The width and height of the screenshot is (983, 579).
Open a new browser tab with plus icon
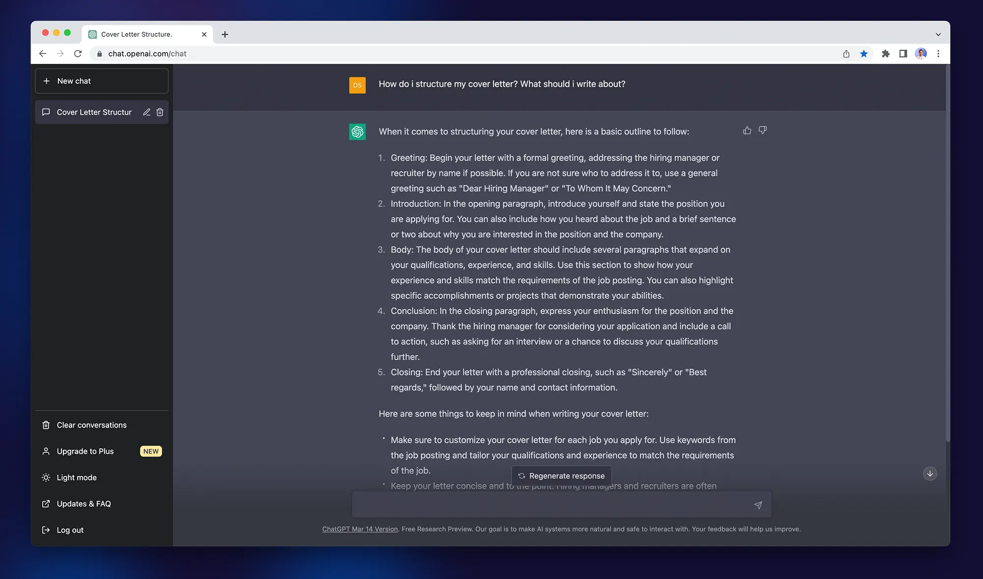point(225,34)
